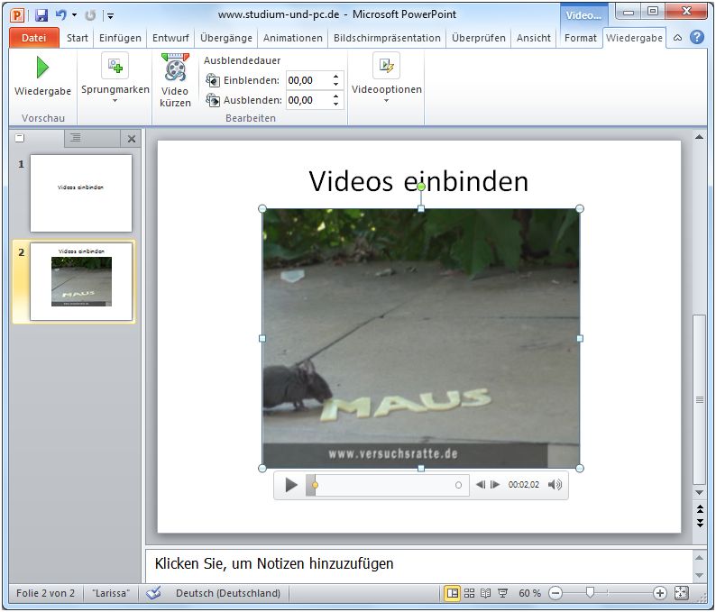Close the slide thumbnail pane
Screen dimensions: 716x612
132,139
